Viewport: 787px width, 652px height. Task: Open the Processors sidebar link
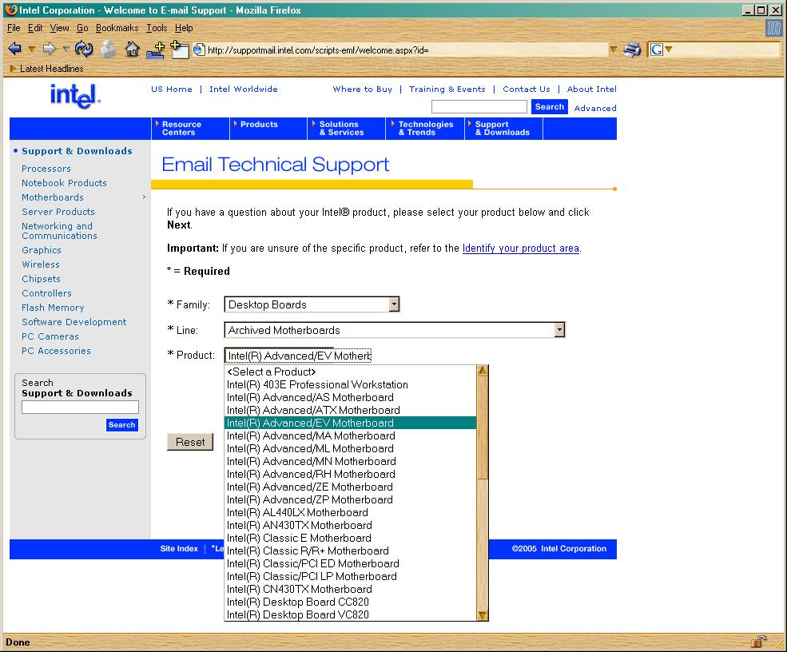[x=46, y=169]
